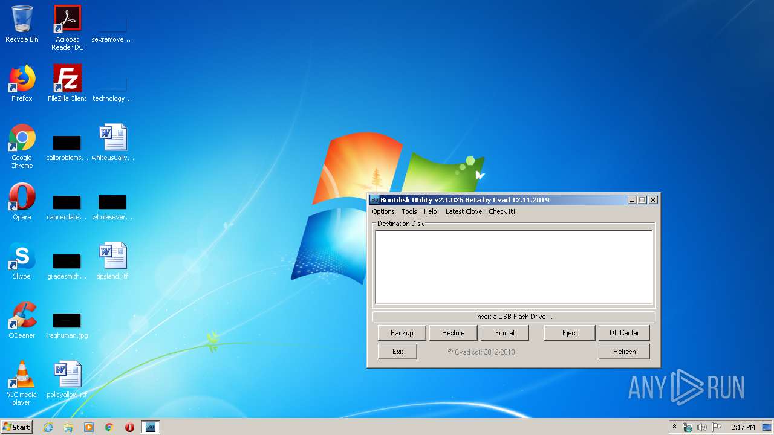Select policyallow.rtf document icon

click(67, 379)
